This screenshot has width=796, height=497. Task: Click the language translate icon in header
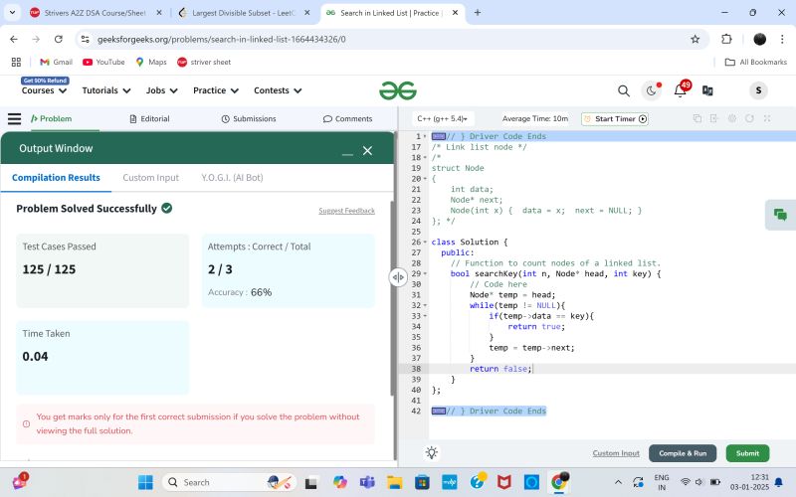click(707, 90)
